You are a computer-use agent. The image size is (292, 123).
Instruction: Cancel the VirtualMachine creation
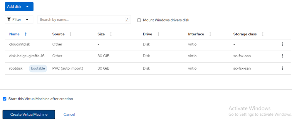[69, 115]
